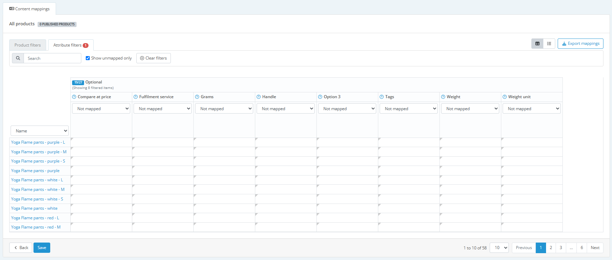The height and width of the screenshot is (260, 612).
Task: Open help icon for Tags
Action: coord(382,97)
